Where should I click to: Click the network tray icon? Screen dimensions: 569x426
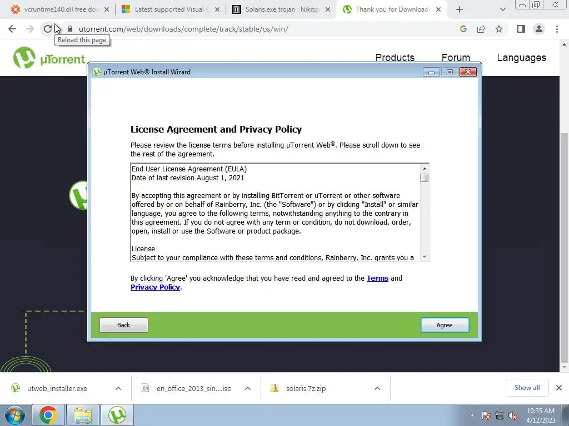500,415
